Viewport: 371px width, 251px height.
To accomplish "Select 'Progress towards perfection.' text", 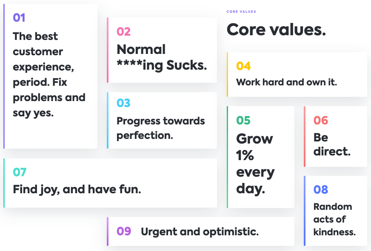I will [161, 128].
